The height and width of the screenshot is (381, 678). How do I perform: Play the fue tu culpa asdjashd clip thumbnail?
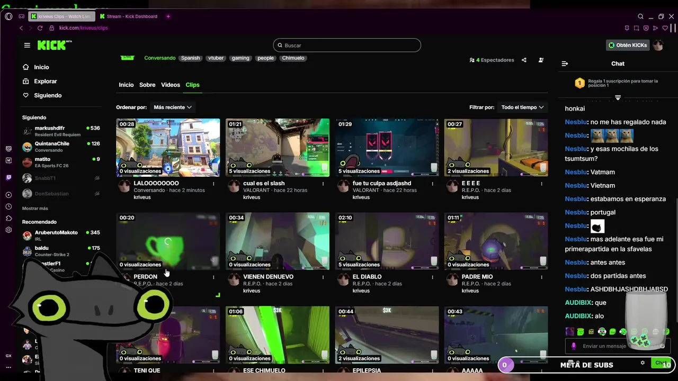[x=387, y=148]
